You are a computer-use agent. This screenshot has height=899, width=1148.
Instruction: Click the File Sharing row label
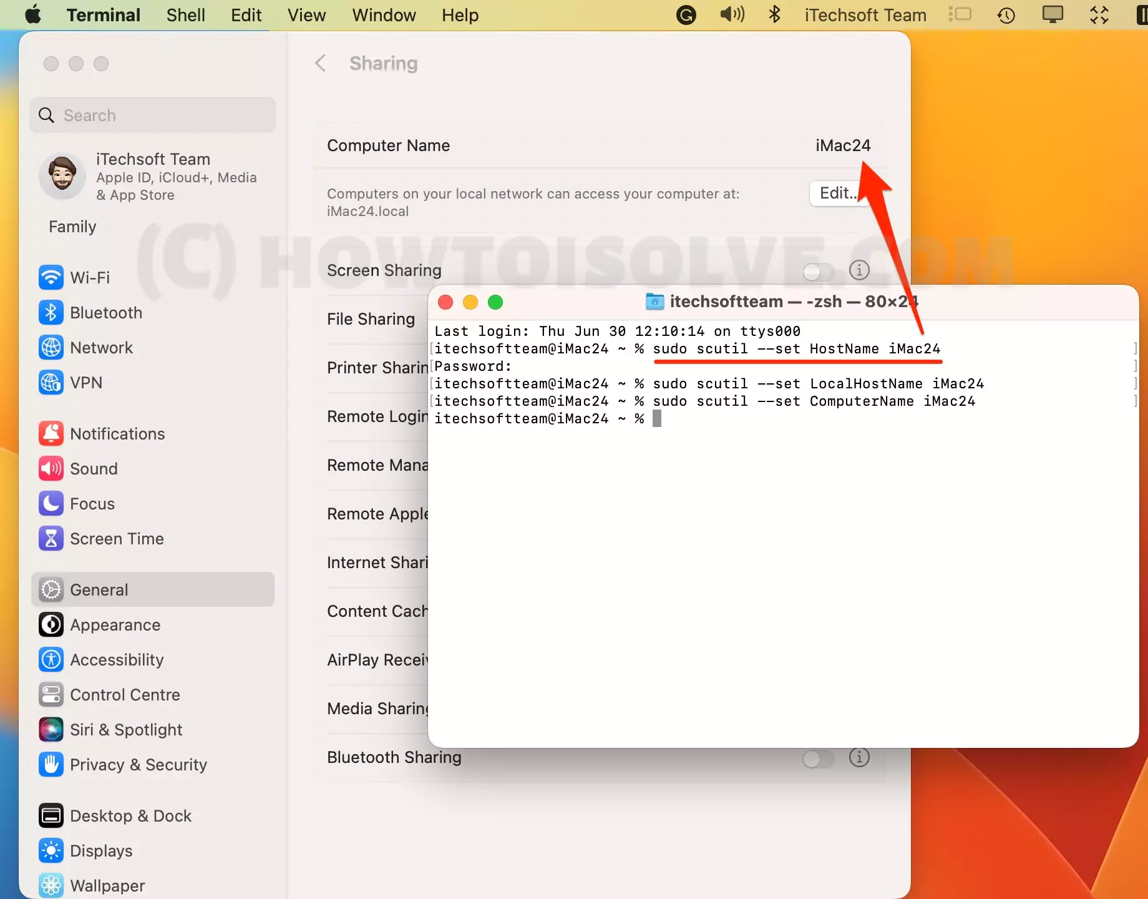pos(371,319)
